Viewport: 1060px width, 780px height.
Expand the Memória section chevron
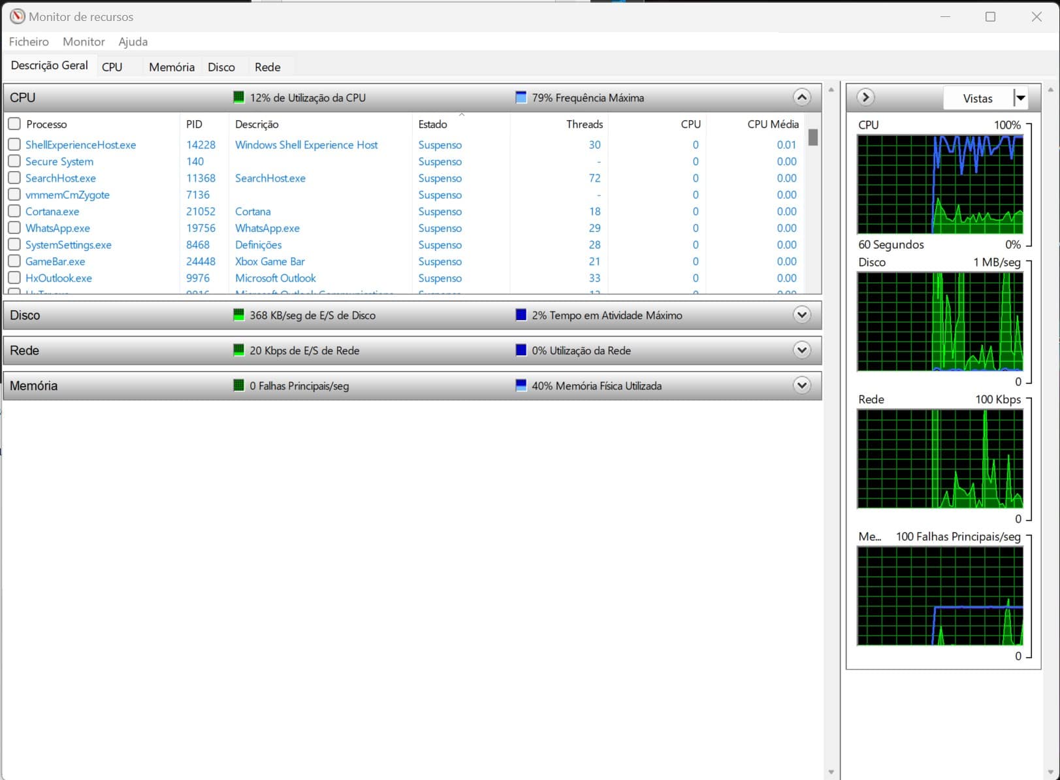click(801, 385)
